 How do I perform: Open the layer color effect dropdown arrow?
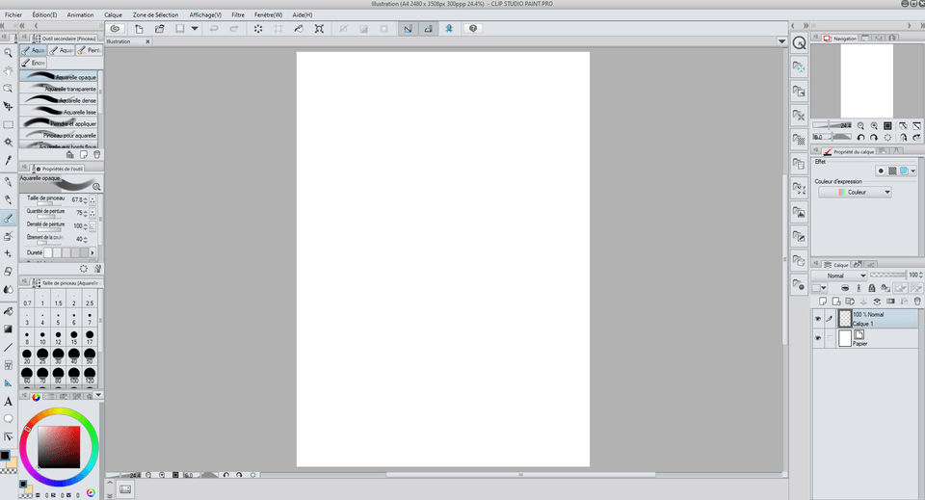[912, 171]
